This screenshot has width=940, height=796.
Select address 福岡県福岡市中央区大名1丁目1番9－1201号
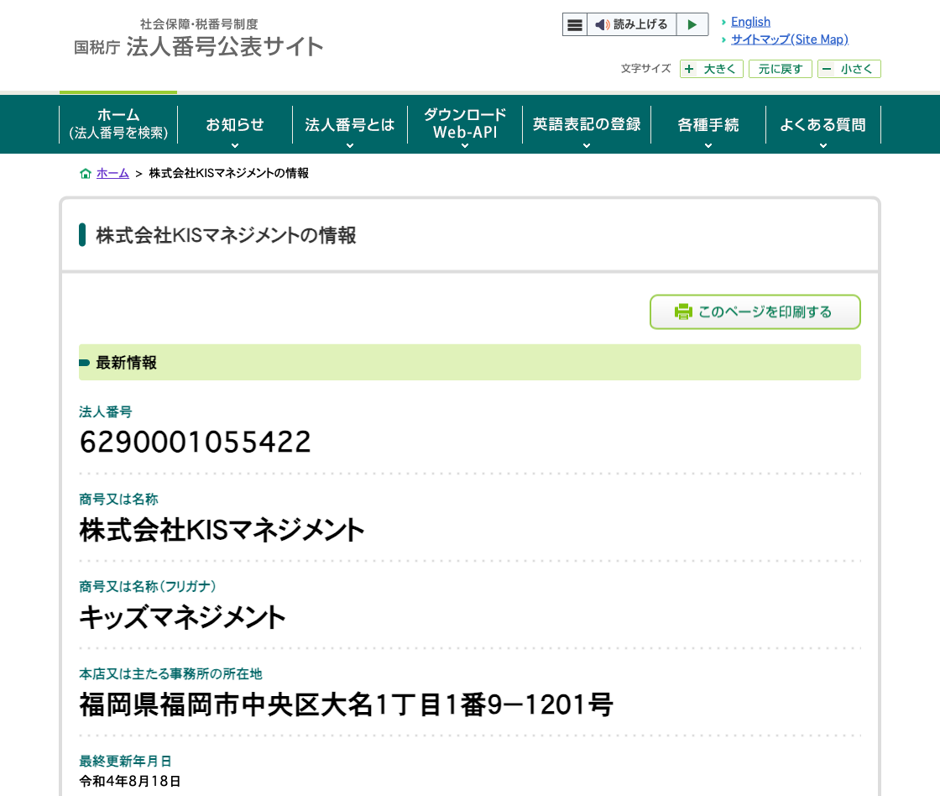pos(346,704)
